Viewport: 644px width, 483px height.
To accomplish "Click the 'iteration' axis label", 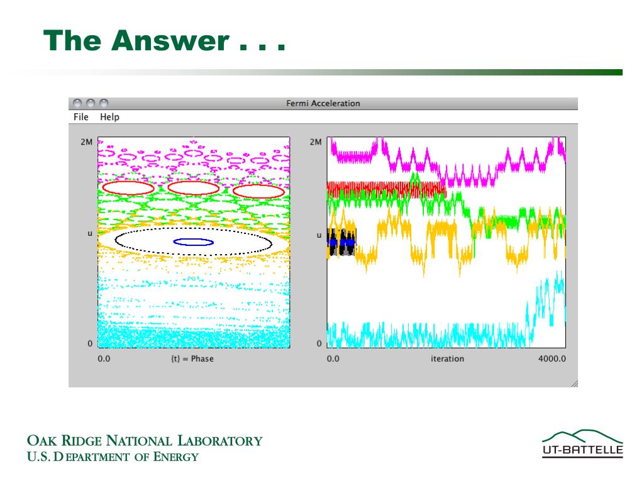I will (x=447, y=358).
